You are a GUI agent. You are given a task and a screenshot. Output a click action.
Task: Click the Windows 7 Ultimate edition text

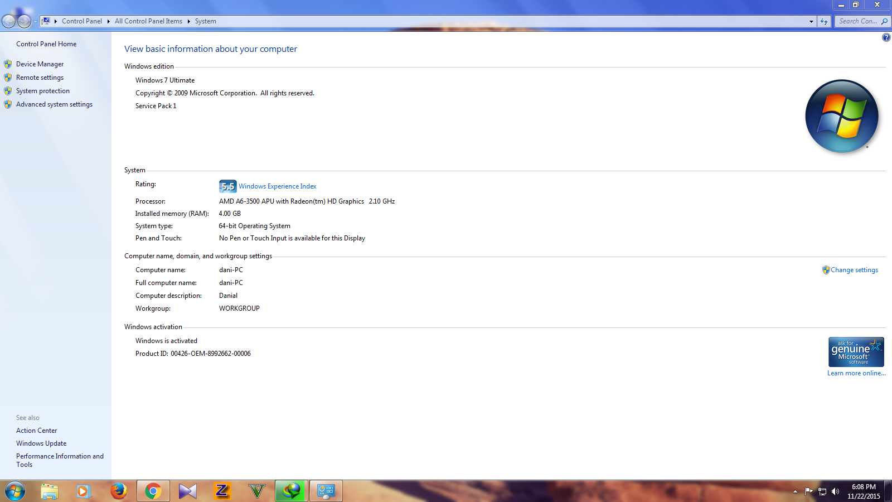point(165,80)
